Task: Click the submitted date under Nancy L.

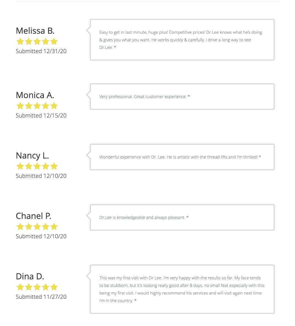Action: [41, 176]
